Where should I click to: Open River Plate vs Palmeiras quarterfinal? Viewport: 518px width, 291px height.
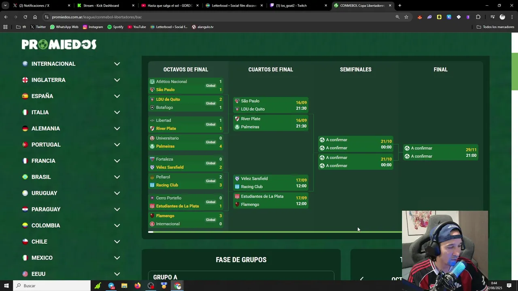point(271,123)
